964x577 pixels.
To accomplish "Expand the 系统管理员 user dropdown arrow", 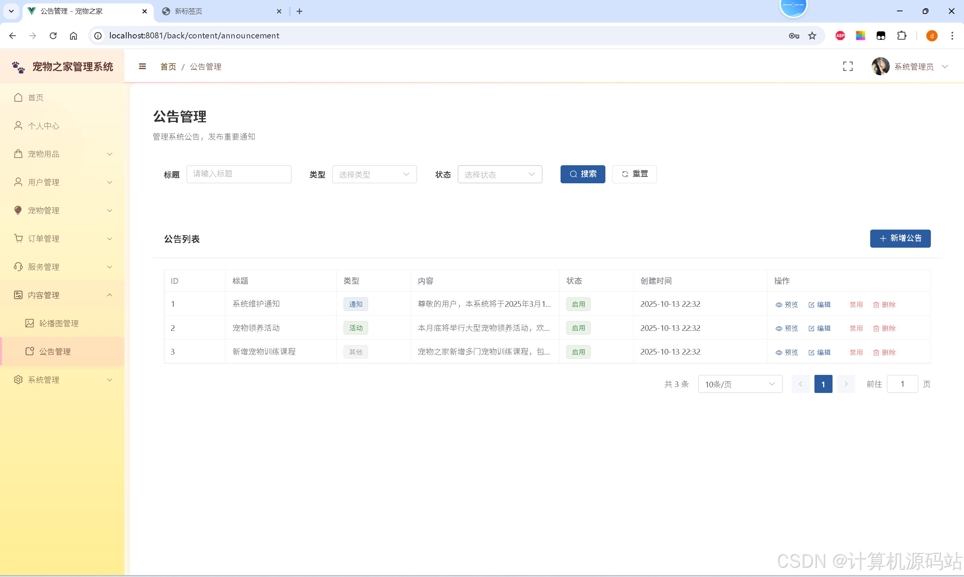I will 944,67.
